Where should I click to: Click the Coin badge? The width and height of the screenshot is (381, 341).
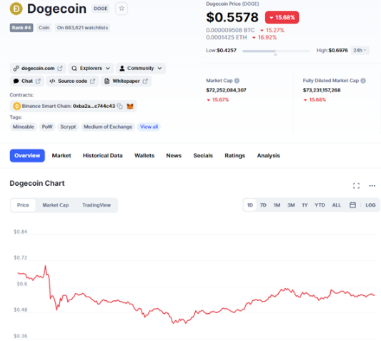pyautogui.click(x=44, y=28)
